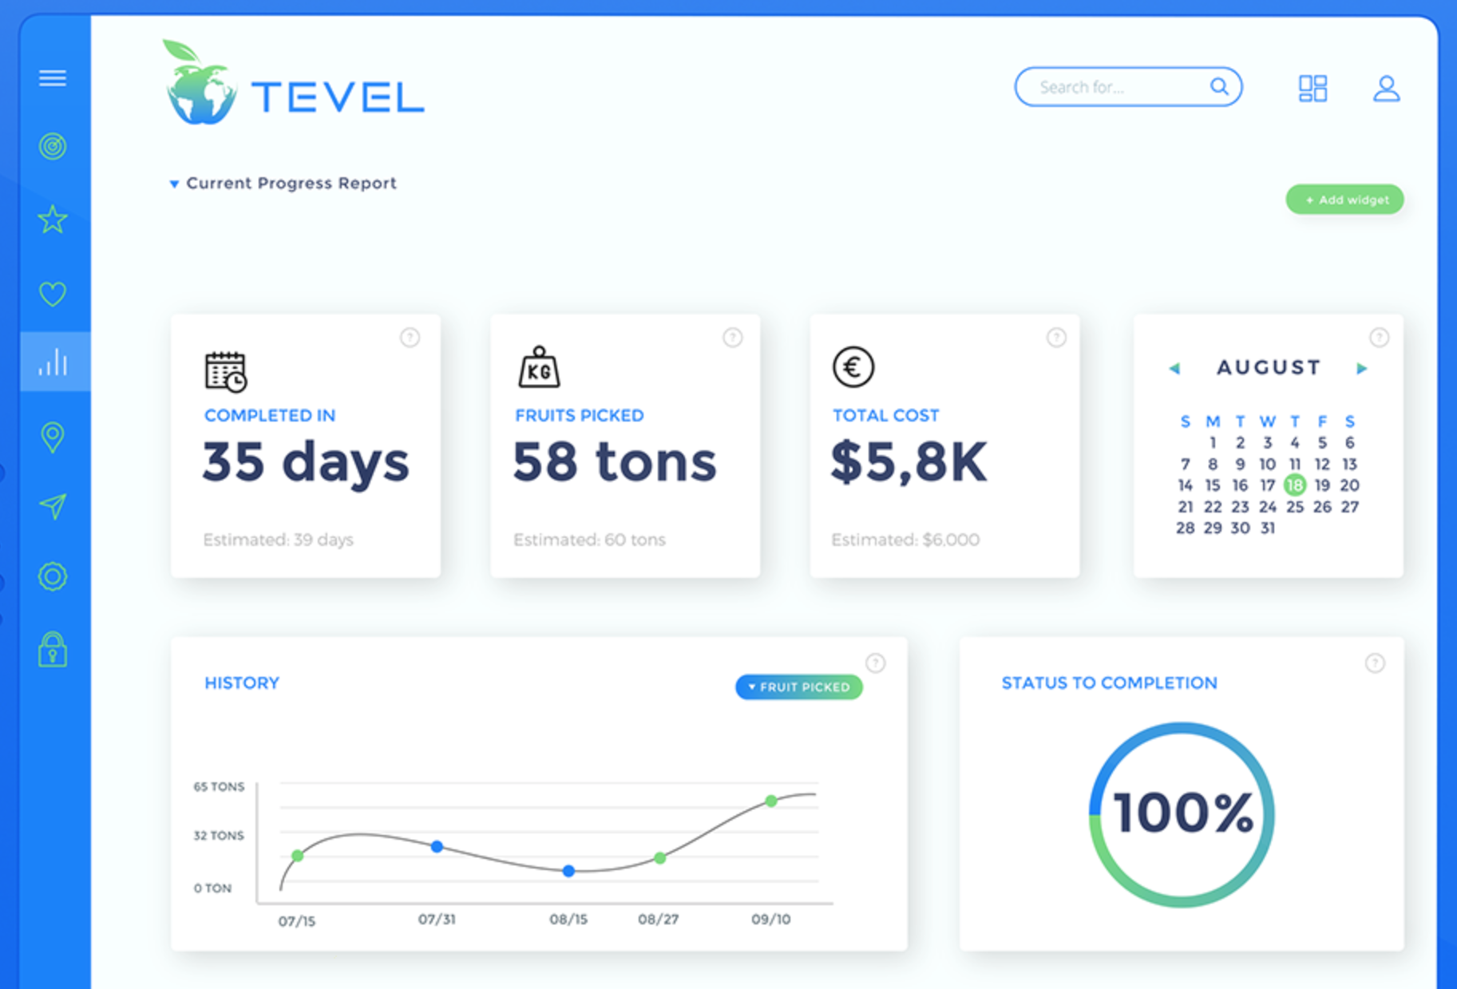Go to next month after August
Screen dimensions: 1457x989
1362,369
